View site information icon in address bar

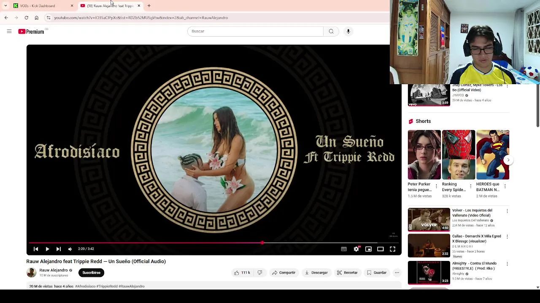49,18
